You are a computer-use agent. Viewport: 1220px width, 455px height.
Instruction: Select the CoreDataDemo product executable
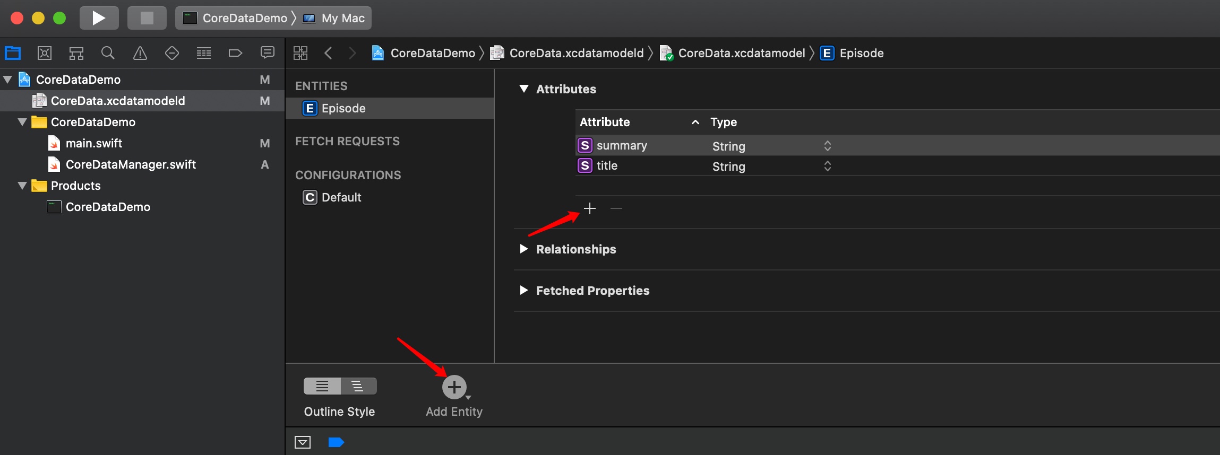click(x=99, y=207)
